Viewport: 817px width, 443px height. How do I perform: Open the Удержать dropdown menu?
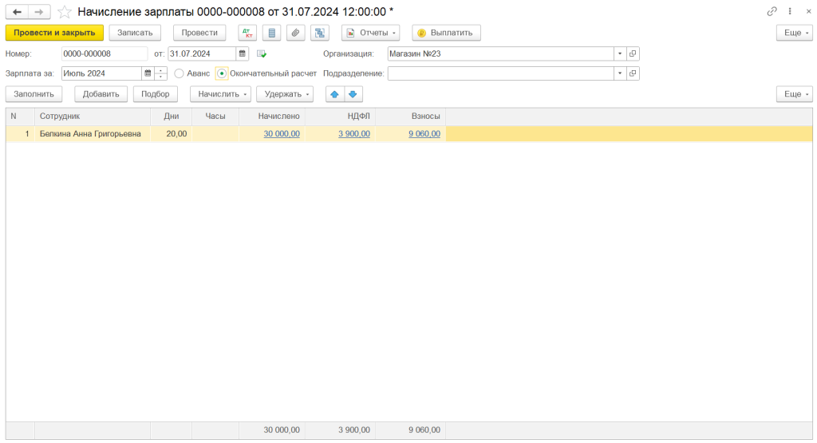coord(285,94)
